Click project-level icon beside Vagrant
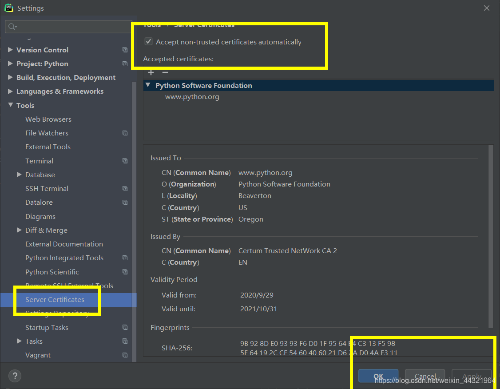Viewport: 500px width, 389px height. click(x=125, y=355)
